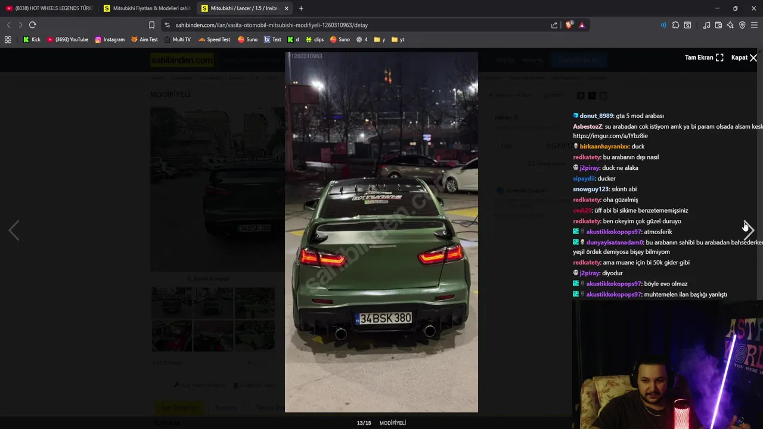Open the imgur link in chat

coord(610,136)
